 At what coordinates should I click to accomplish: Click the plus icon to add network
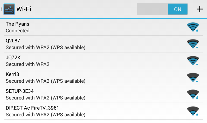(x=199, y=9)
